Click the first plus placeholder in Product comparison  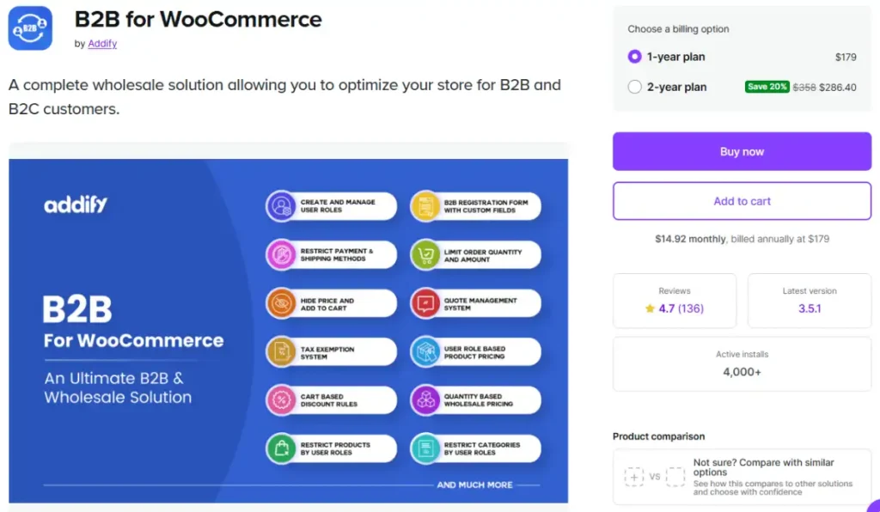(634, 477)
